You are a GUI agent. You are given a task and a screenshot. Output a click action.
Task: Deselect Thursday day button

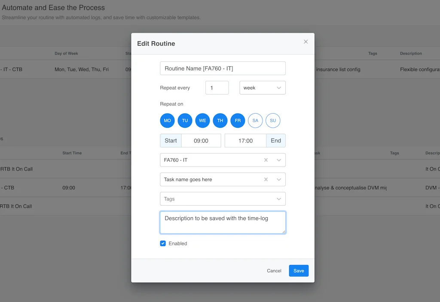[220, 120]
